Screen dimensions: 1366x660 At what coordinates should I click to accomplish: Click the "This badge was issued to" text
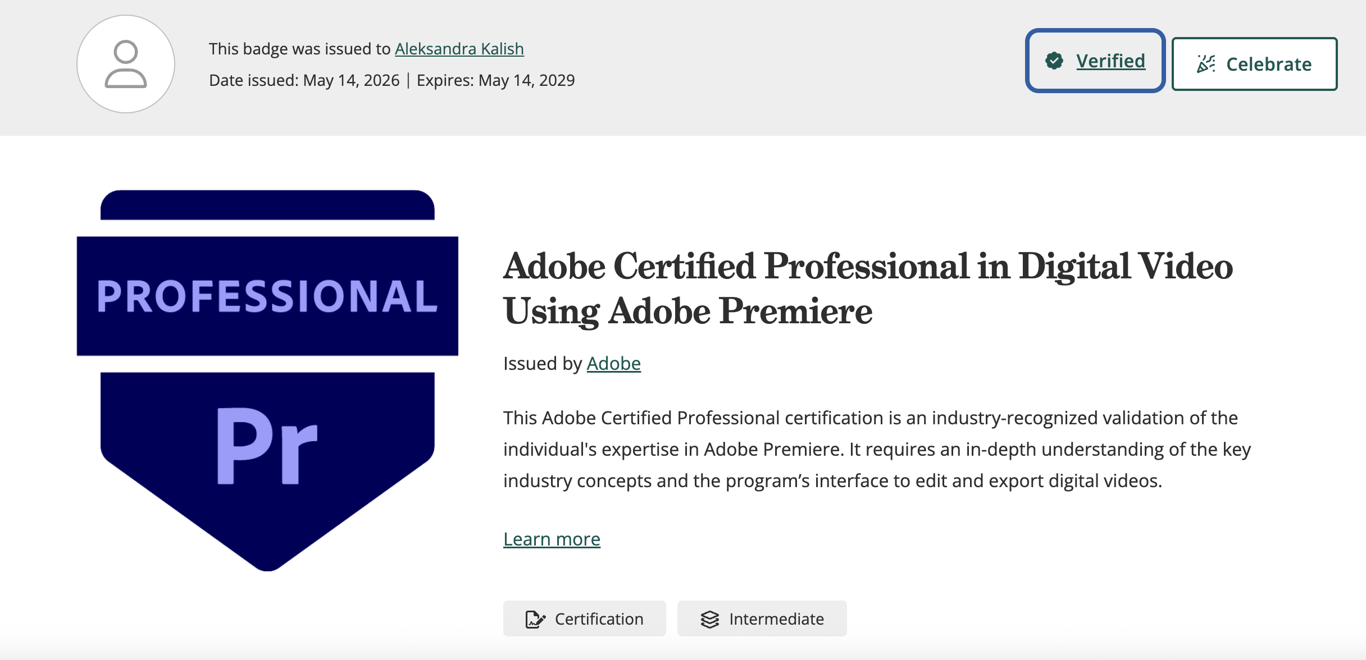pos(299,49)
